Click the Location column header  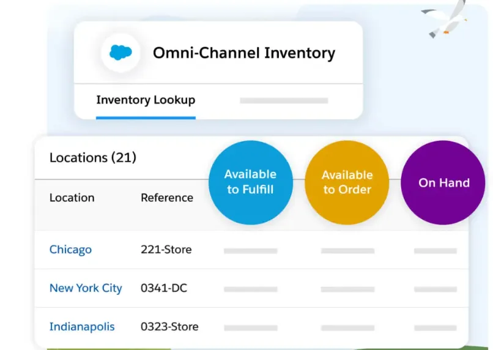pos(72,198)
